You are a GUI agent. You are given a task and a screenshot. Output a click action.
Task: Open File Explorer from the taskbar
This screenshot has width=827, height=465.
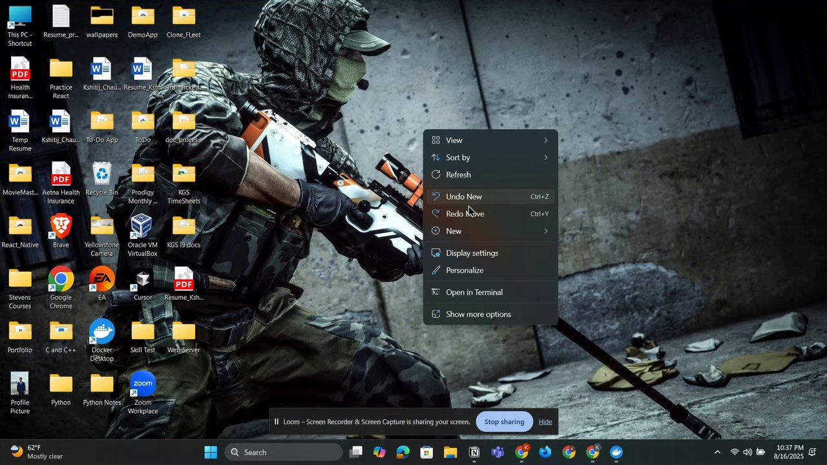click(450, 452)
